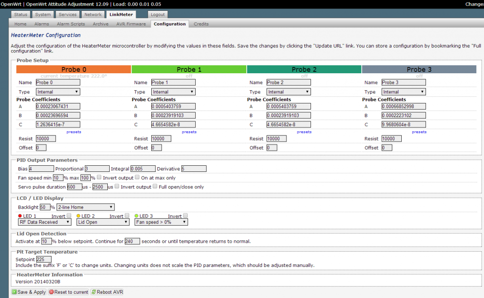This screenshot has height=298, width=484.
Task: Open LED 2 Lid Open dropdown
Action: (103, 222)
